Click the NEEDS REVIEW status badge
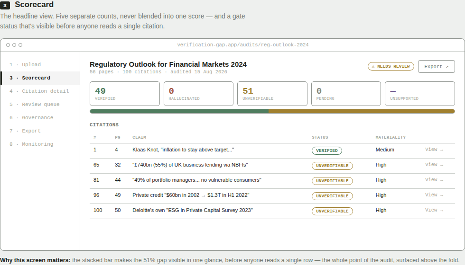The width and height of the screenshot is (465, 265). coord(391,66)
